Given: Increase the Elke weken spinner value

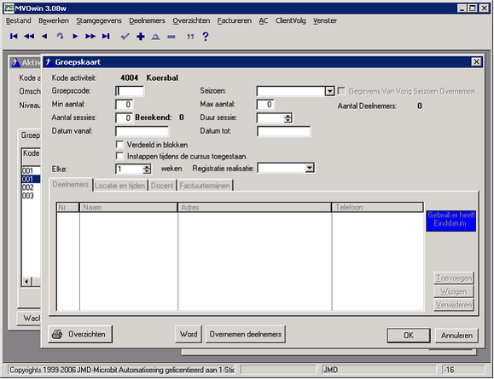Looking at the screenshot, I should click(x=147, y=167).
